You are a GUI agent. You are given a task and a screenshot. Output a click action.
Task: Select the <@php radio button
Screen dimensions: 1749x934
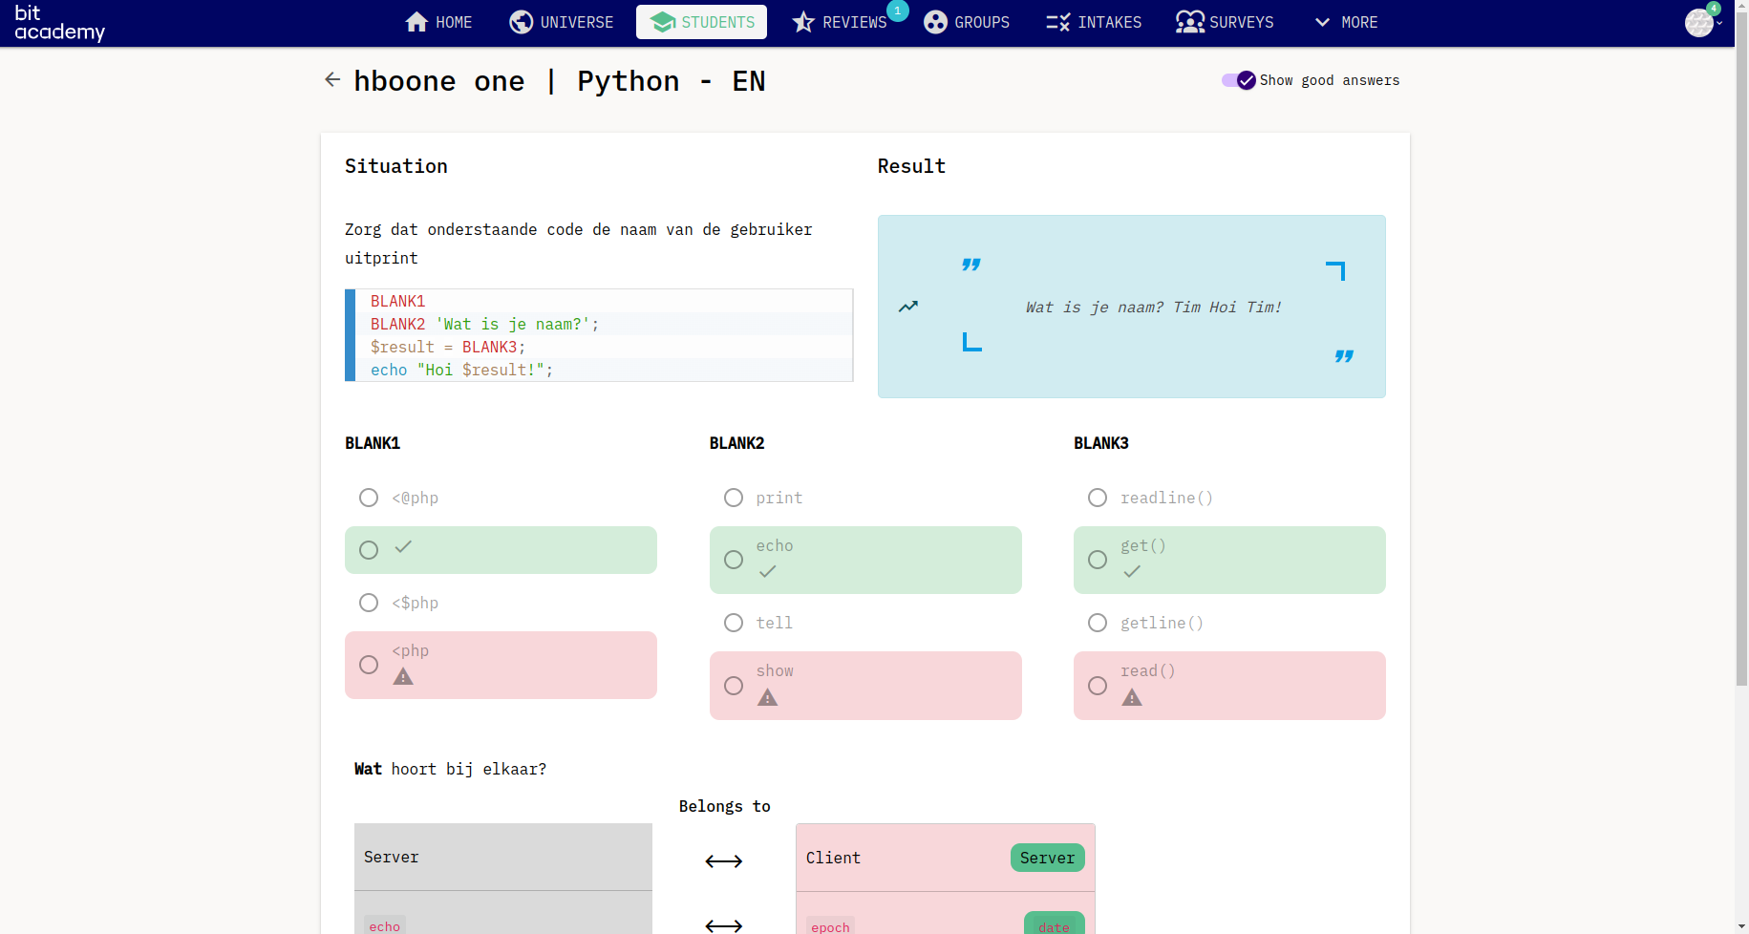click(x=369, y=498)
